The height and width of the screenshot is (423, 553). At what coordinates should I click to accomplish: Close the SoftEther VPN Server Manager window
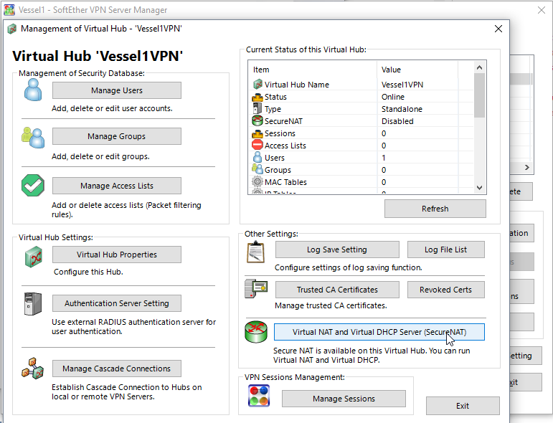(542, 10)
